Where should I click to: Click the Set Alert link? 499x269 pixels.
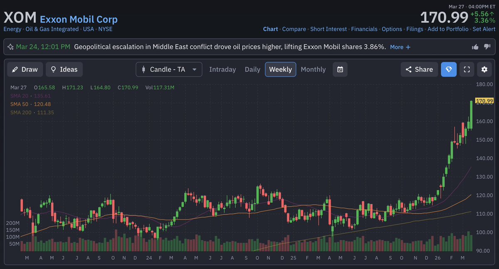[484, 29]
